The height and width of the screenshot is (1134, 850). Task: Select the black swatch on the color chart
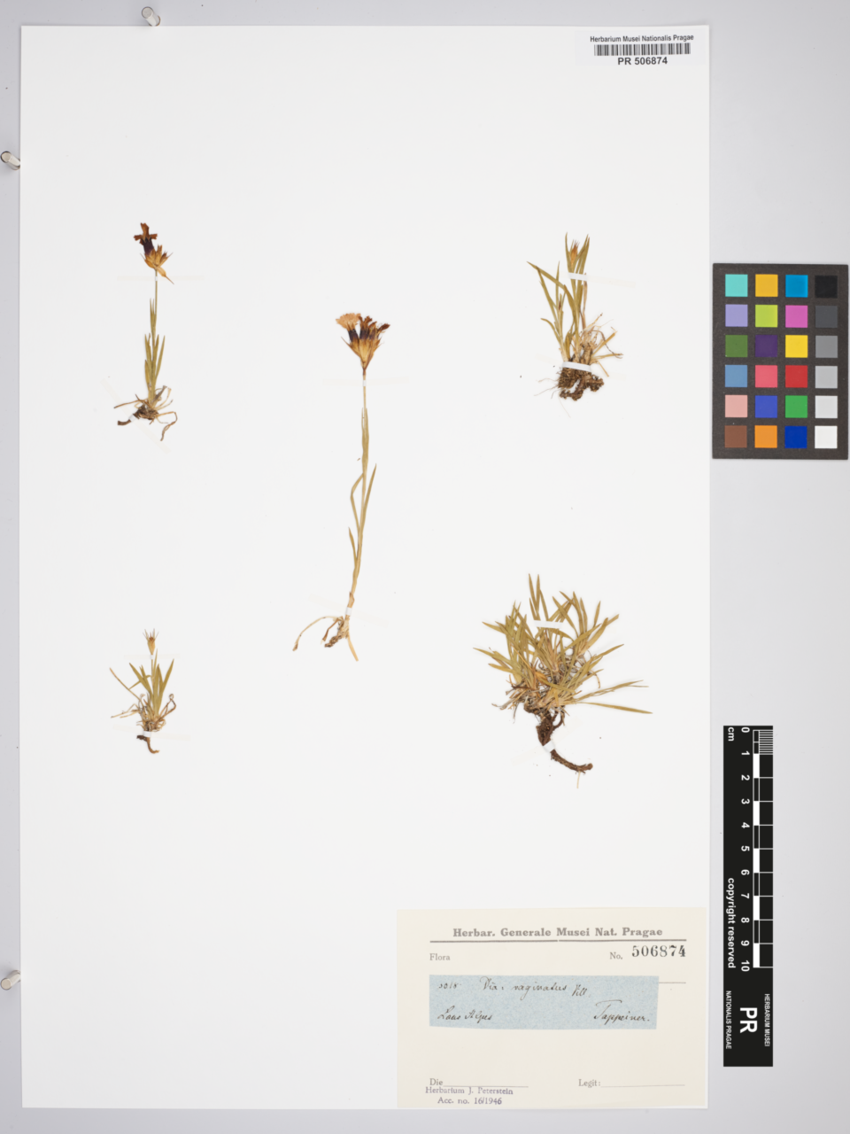tap(825, 286)
